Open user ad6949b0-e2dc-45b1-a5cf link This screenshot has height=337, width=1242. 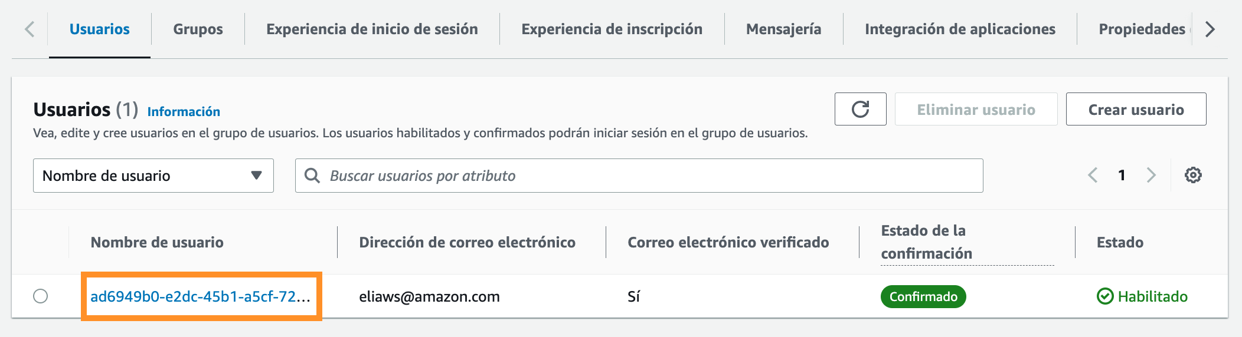[x=200, y=296]
